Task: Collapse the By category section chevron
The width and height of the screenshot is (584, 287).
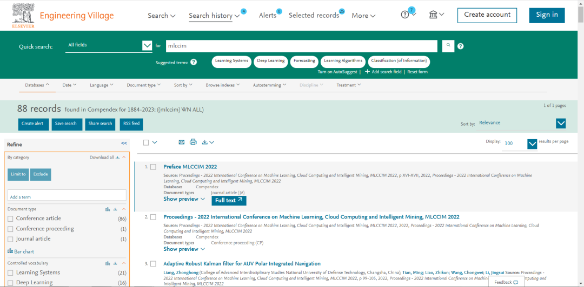Action: pyautogui.click(x=124, y=158)
